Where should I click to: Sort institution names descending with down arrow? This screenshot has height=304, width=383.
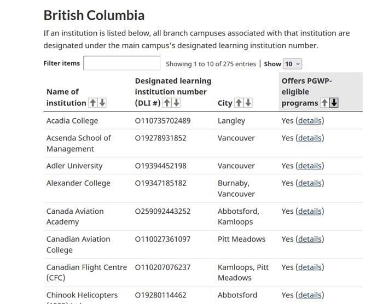tap(102, 103)
